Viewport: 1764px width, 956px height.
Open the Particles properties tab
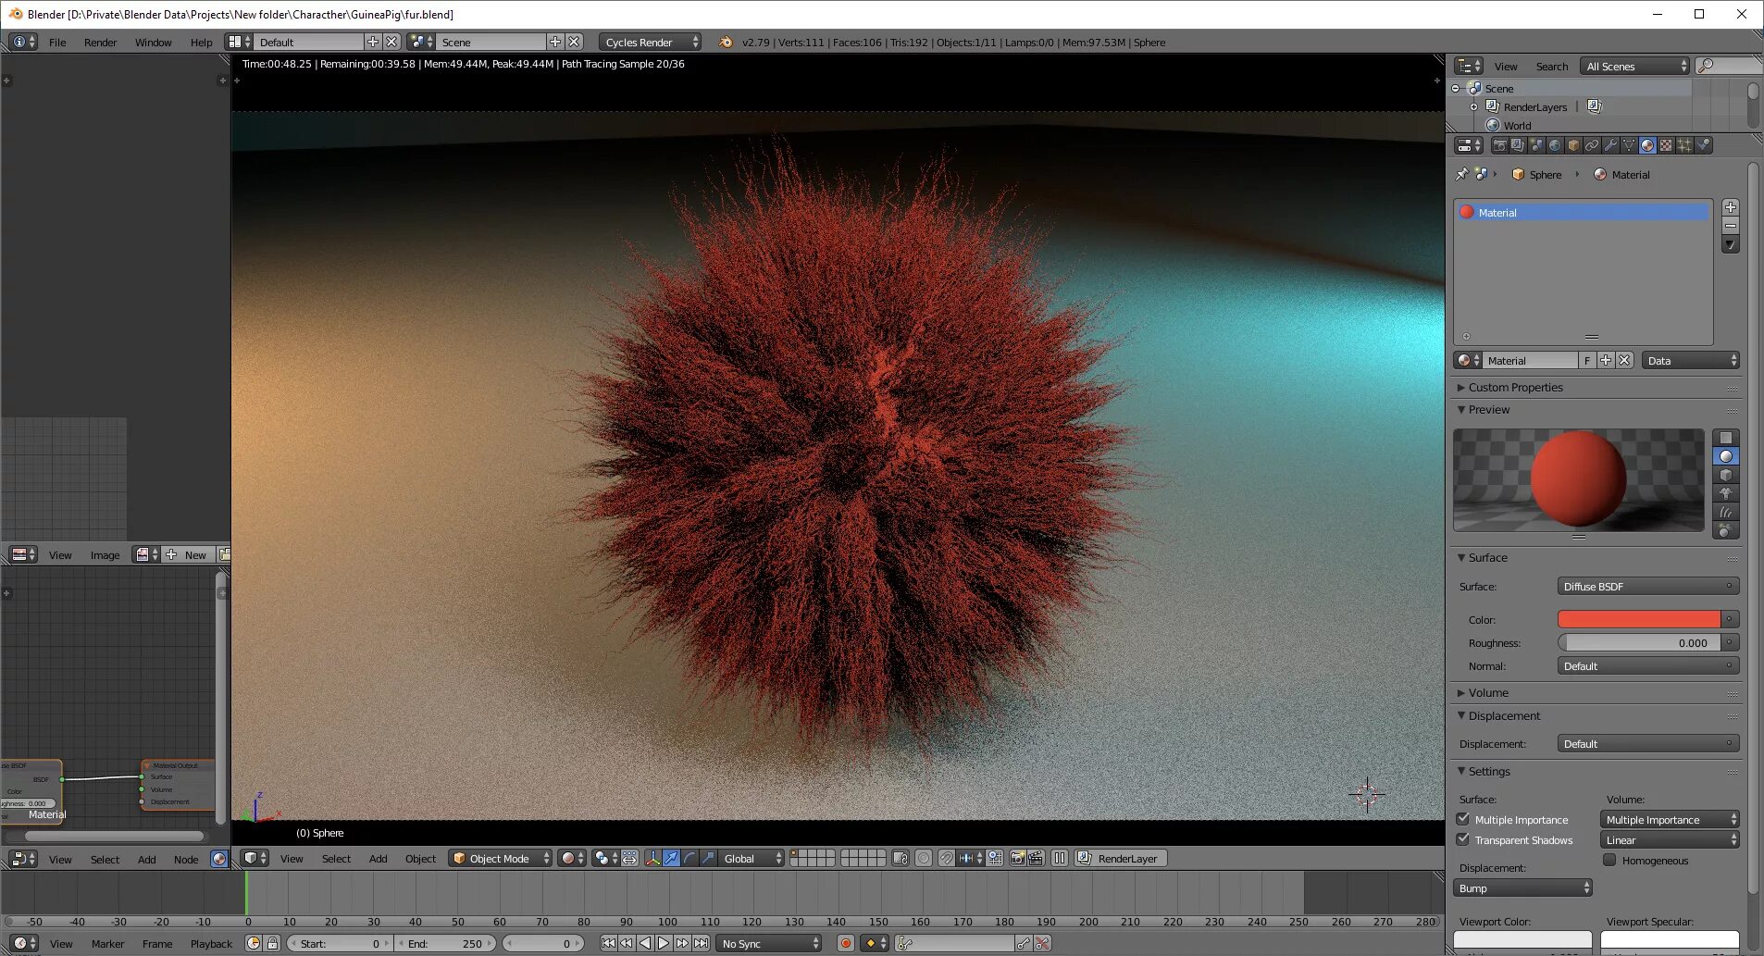tap(1684, 145)
